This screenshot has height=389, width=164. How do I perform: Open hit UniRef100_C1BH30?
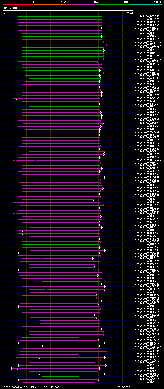coord(147,31)
